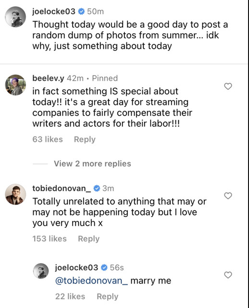Reply to beelev.y's pinned comment
Screen dimensions: 249x308
point(85,140)
